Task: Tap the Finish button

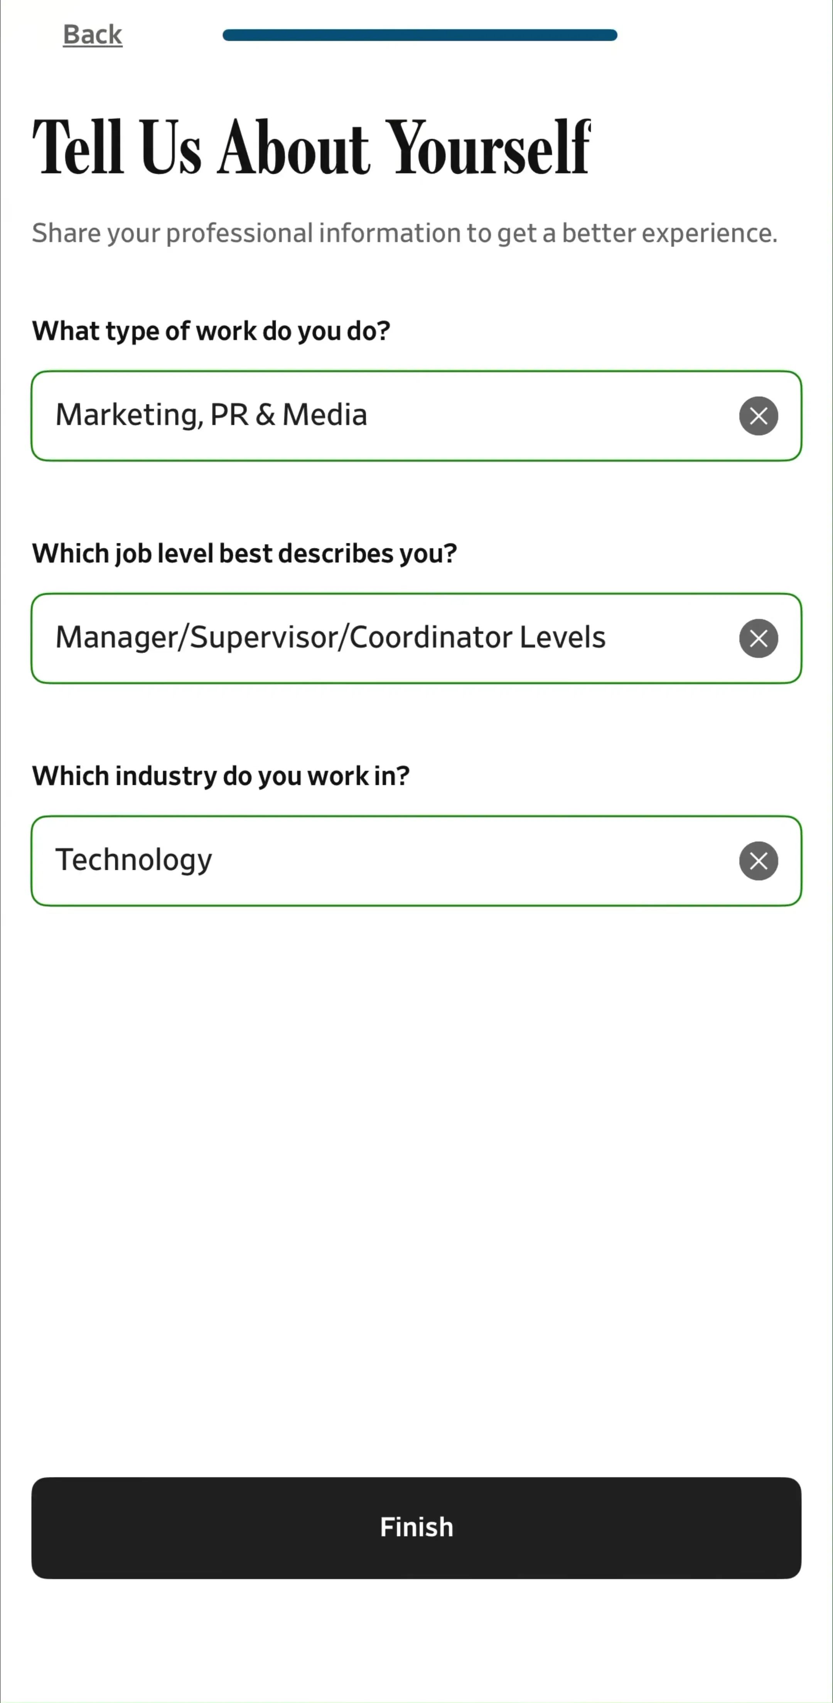Action: pos(416,1528)
